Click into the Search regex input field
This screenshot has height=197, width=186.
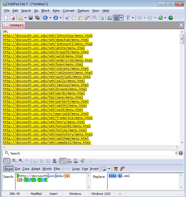[x=51, y=181]
